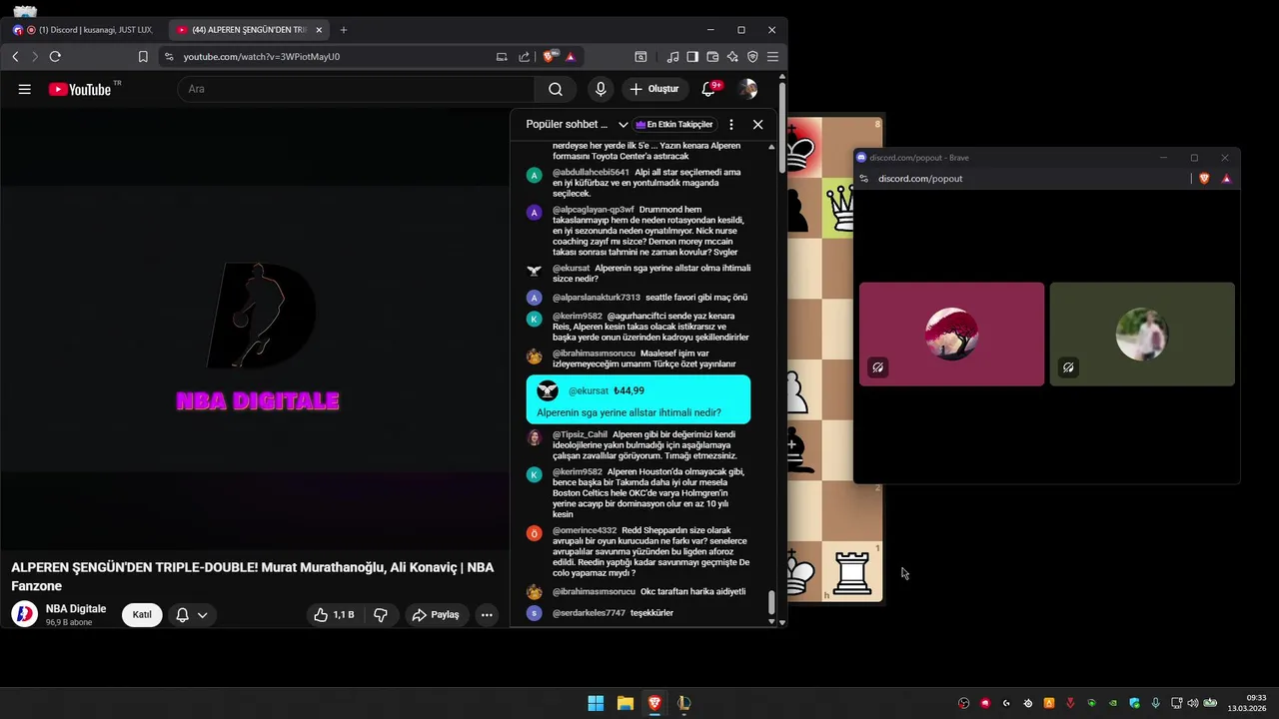1279x719 pixels.
Task: Close the ALPEREN ŞENGÜN'DEN YouTube tab
Action: pyautogui.click(x=319, y=30)
